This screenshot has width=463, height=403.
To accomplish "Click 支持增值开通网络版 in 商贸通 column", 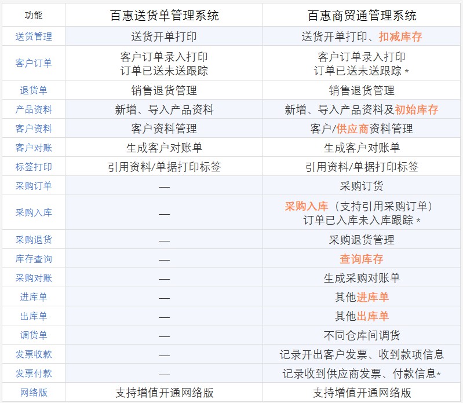I will pos(362,393).
